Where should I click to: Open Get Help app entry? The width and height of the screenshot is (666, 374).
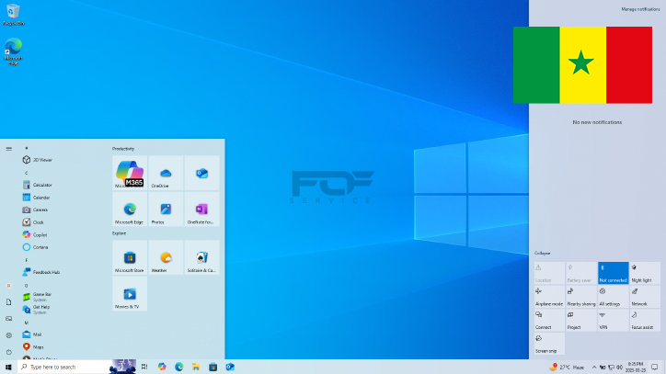click(x=41, y=310)
